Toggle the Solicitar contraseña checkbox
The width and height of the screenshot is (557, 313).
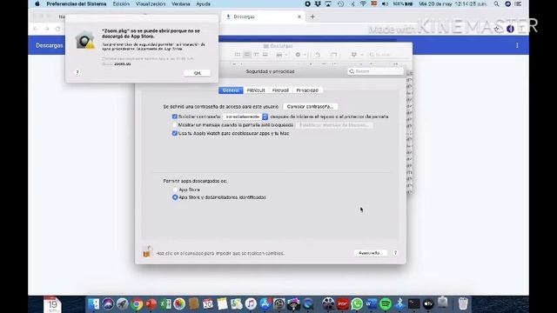point(174,117)
